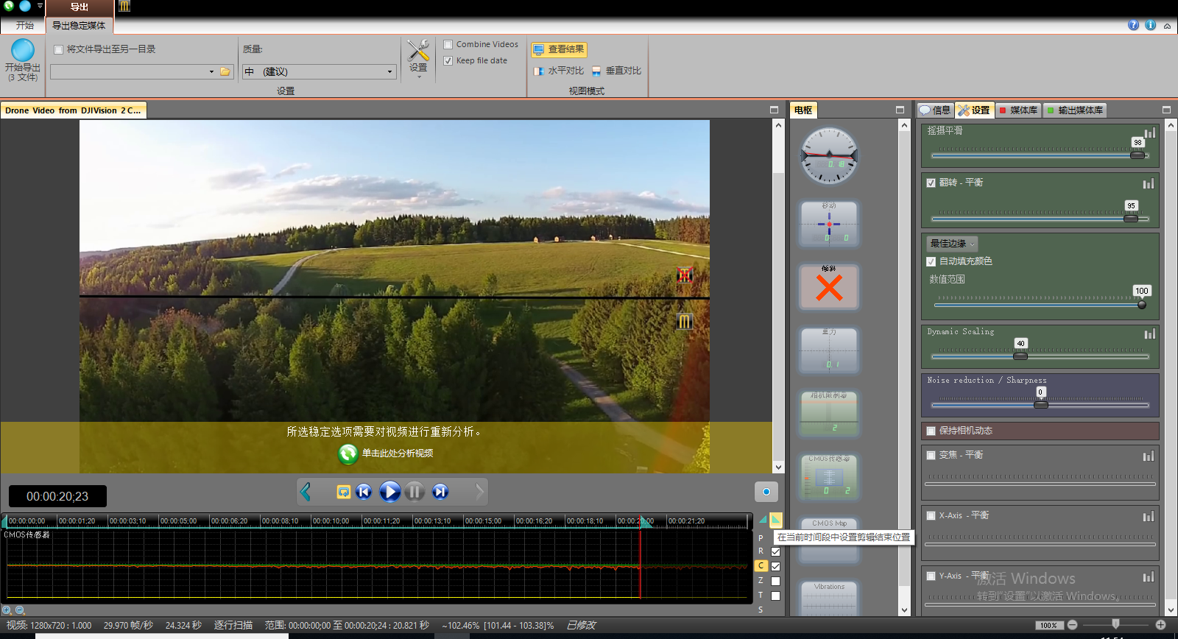Click the 100% zoom level button

click(1048, 625)
